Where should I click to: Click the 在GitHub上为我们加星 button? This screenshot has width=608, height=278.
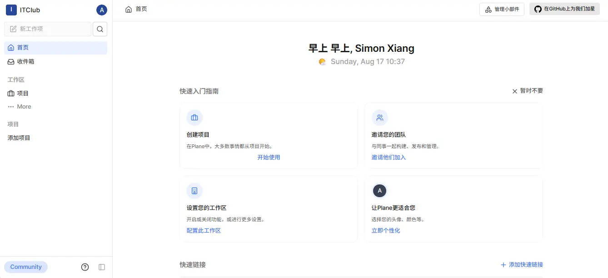click(564, 9)
